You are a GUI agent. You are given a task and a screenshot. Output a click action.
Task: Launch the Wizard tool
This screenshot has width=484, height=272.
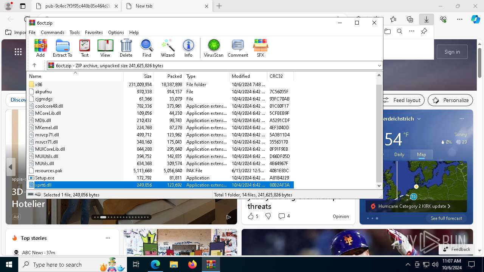coord(168,48)
